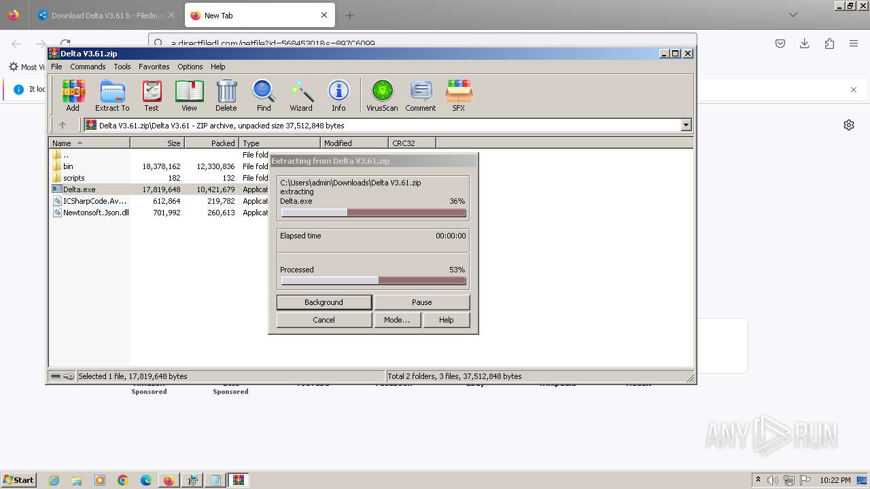Open Internet Explorer from the taskbar
870x489 pixels.
54,480
